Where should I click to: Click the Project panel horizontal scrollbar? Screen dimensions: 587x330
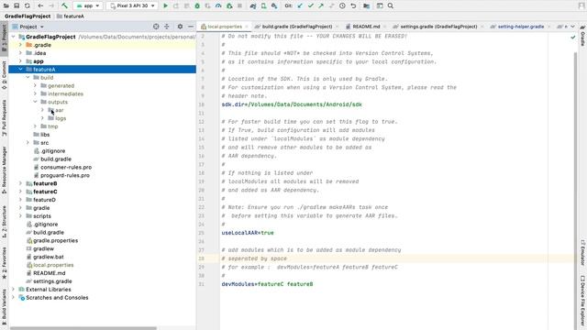83,328
